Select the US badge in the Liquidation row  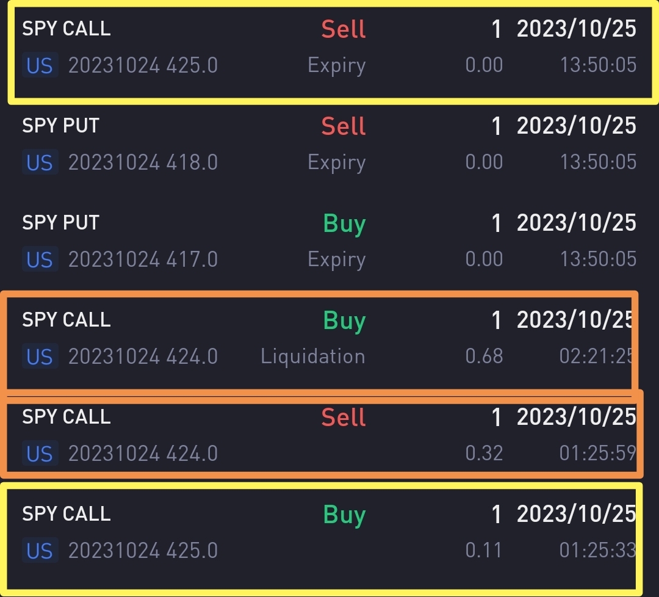[x=40, y=356]
